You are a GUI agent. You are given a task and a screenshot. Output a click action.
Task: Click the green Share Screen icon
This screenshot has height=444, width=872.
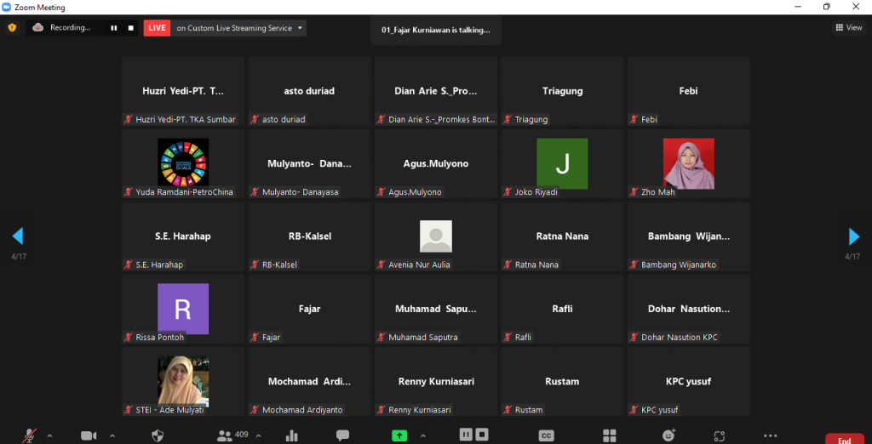(x=399, y=435)
